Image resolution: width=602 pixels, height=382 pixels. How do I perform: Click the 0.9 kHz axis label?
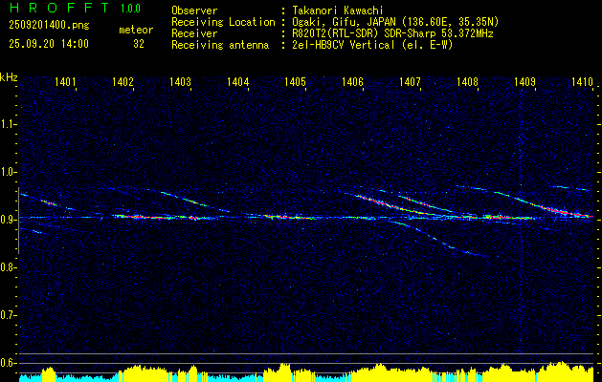click(x=8, y=220)
